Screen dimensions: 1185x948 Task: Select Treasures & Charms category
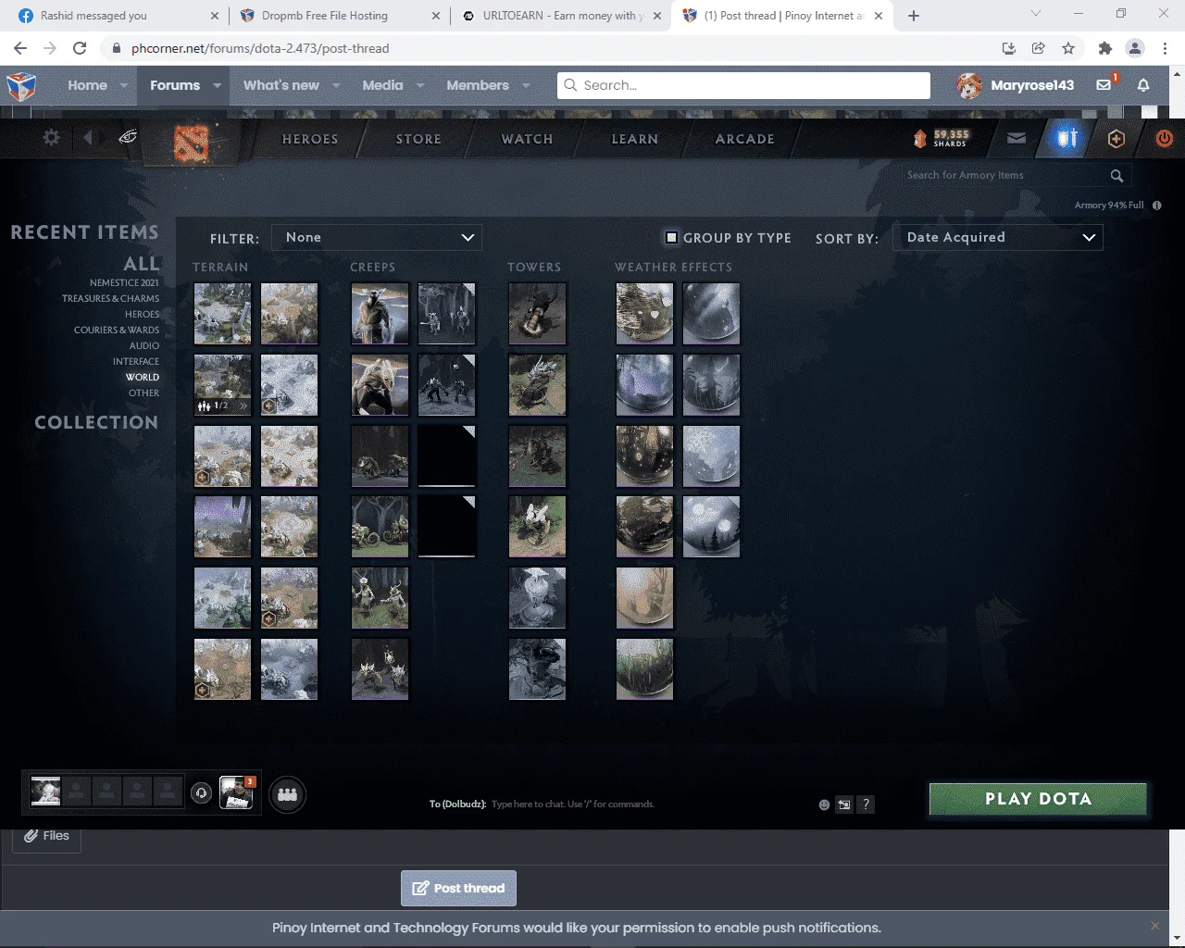click(x=110, y=299)
